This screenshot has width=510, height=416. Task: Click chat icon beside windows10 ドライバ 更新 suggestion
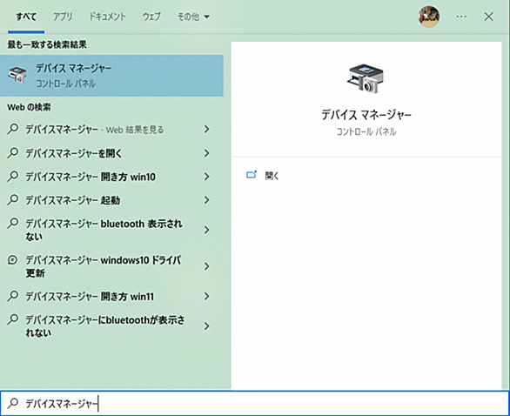[13, 260]
